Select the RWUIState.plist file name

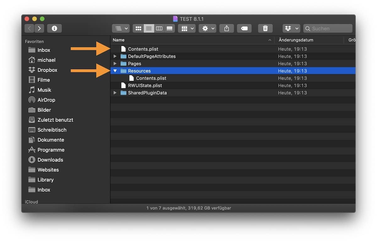coord(145,85)
